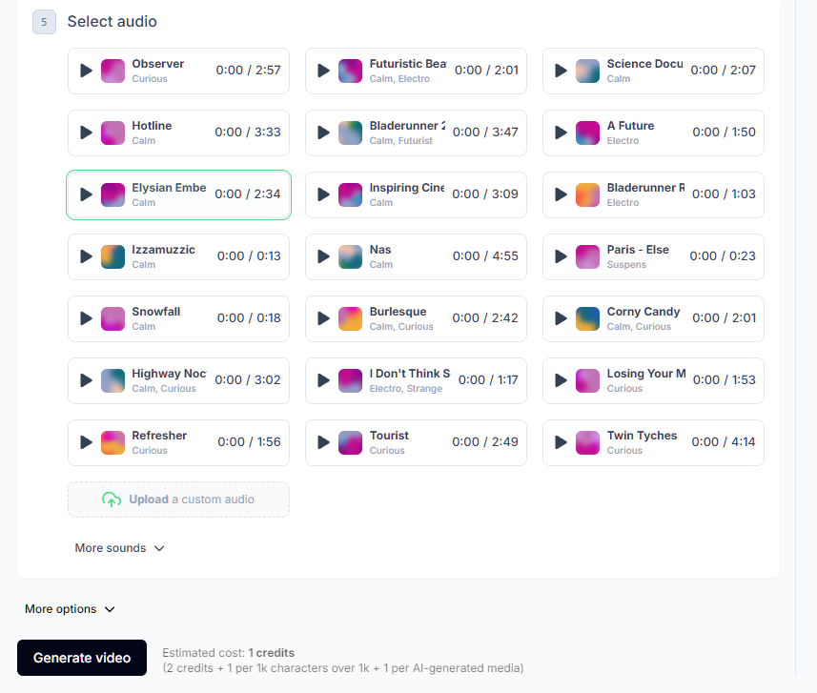Play the Burlesque audio preview
This screenshot has width=817, height=693.
(323, 318)
